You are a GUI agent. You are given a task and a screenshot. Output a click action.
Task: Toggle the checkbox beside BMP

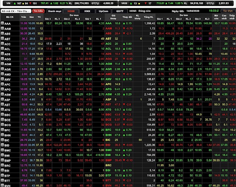click(x=2, y=160)
